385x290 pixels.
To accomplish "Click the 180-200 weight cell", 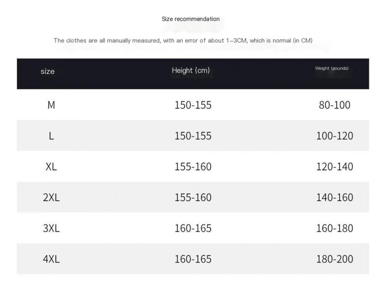I will pos(334,259).
